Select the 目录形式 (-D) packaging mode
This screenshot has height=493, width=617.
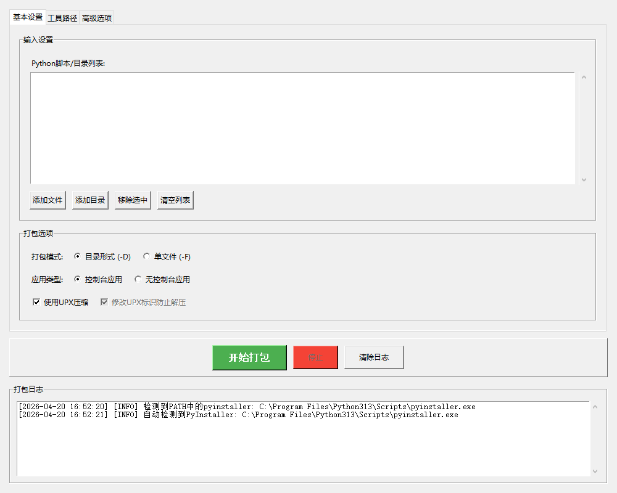click(79, 256)
